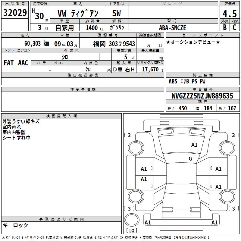Click the air conditioner value AAC

23,63
